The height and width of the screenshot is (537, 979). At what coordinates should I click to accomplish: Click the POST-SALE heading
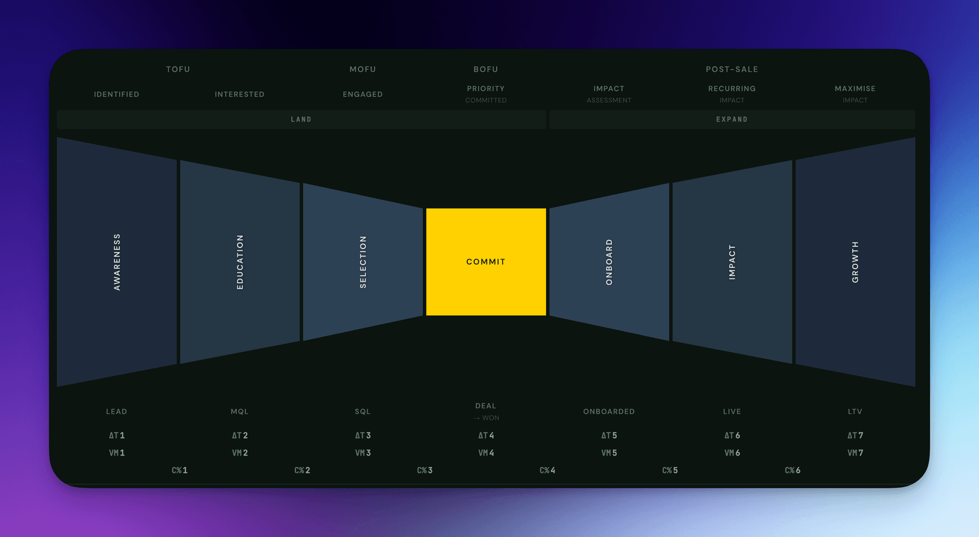tap(732, 69)
